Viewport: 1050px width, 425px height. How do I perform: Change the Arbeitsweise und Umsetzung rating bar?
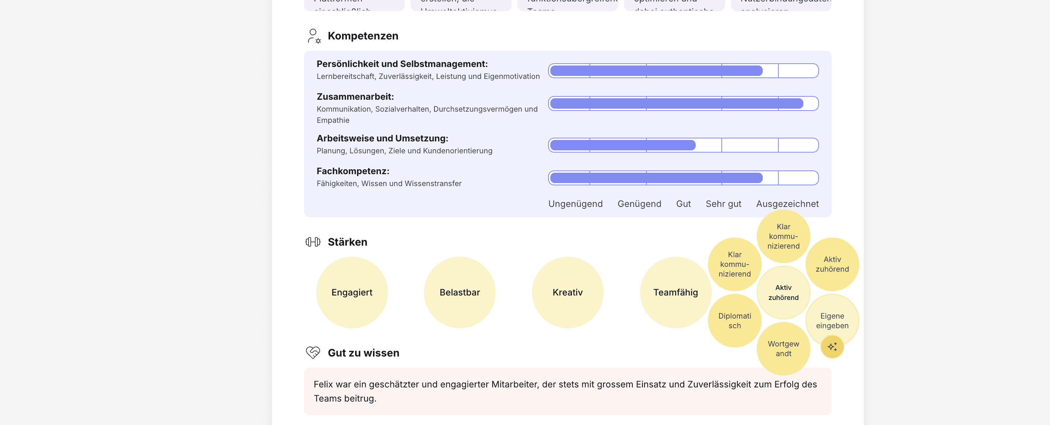tap(683, 146)
